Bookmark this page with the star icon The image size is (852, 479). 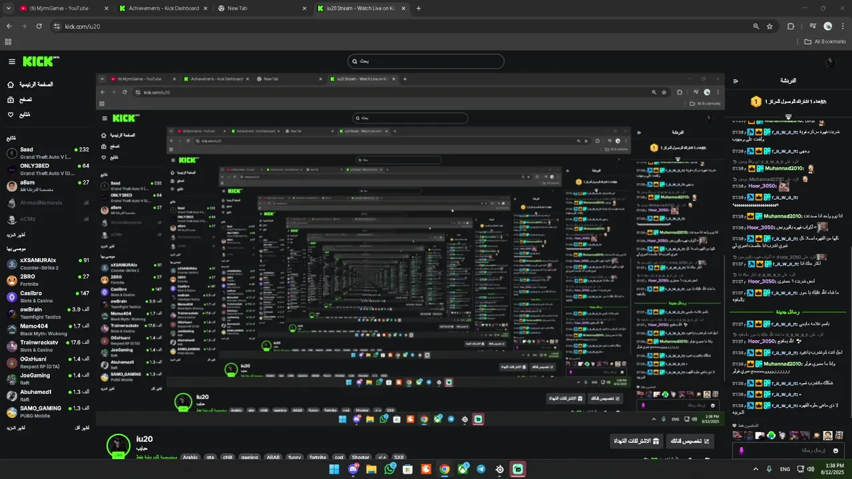[x=769, y=27]
